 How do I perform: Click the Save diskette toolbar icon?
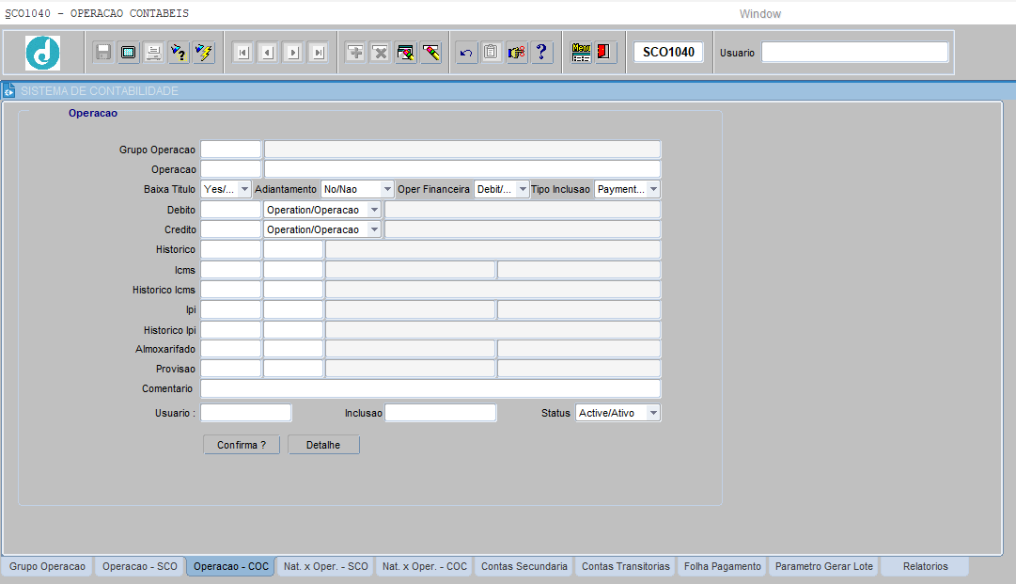tap(103, 53)
